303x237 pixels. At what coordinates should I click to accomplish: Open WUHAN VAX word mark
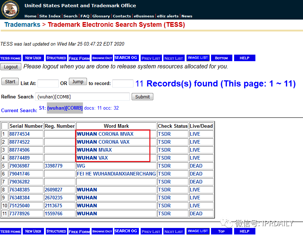[x=92, y=158]
